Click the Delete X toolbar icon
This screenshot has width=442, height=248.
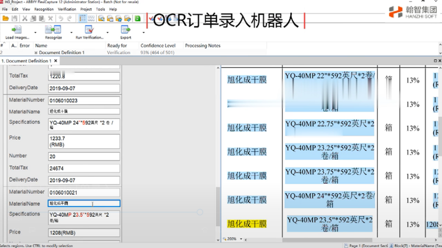[x=50, y=18]
